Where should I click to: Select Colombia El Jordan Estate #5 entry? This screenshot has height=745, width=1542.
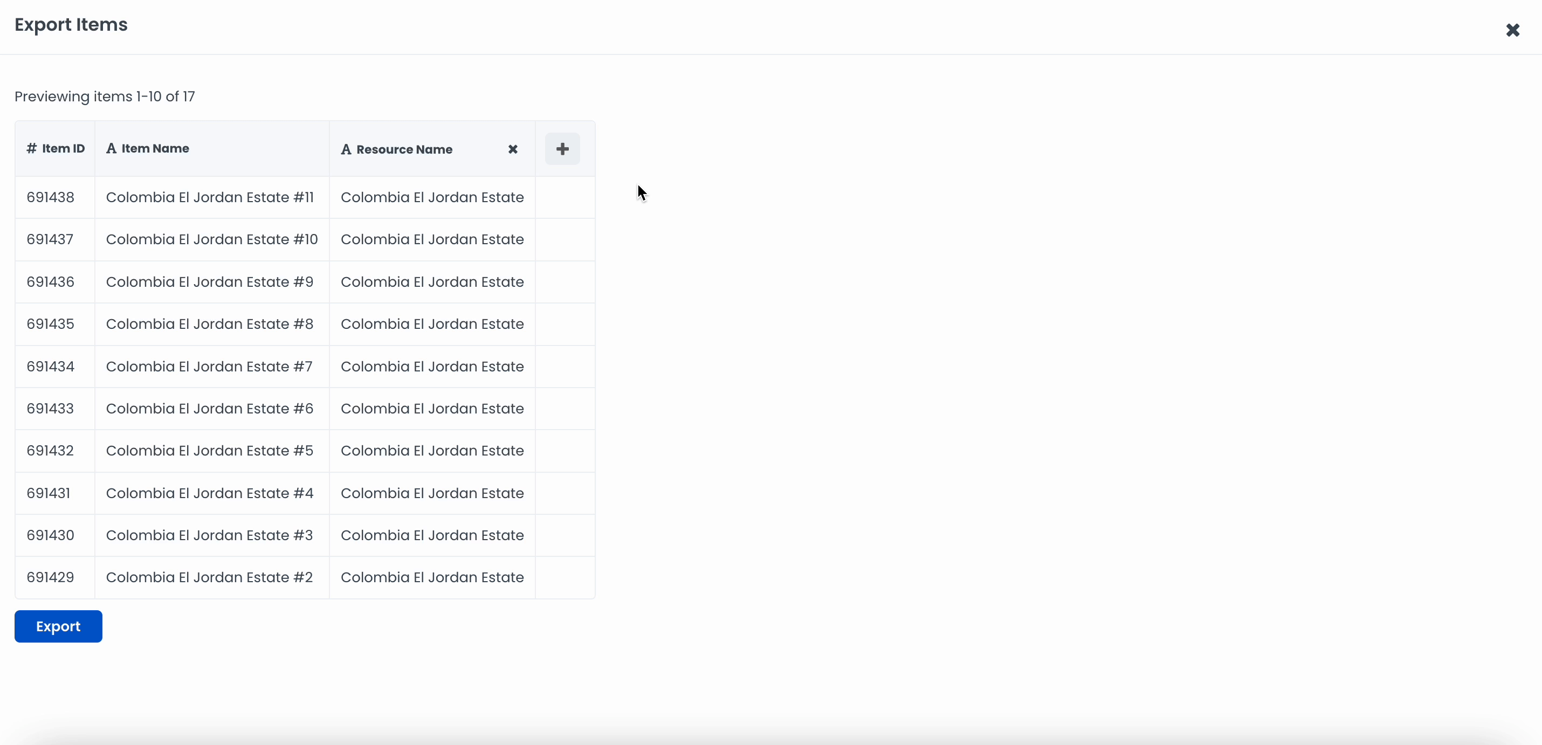click(x=210, y=451)
